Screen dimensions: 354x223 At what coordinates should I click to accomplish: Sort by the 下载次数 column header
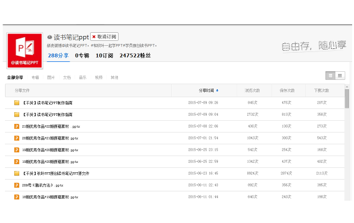click(x=322, y=90)
